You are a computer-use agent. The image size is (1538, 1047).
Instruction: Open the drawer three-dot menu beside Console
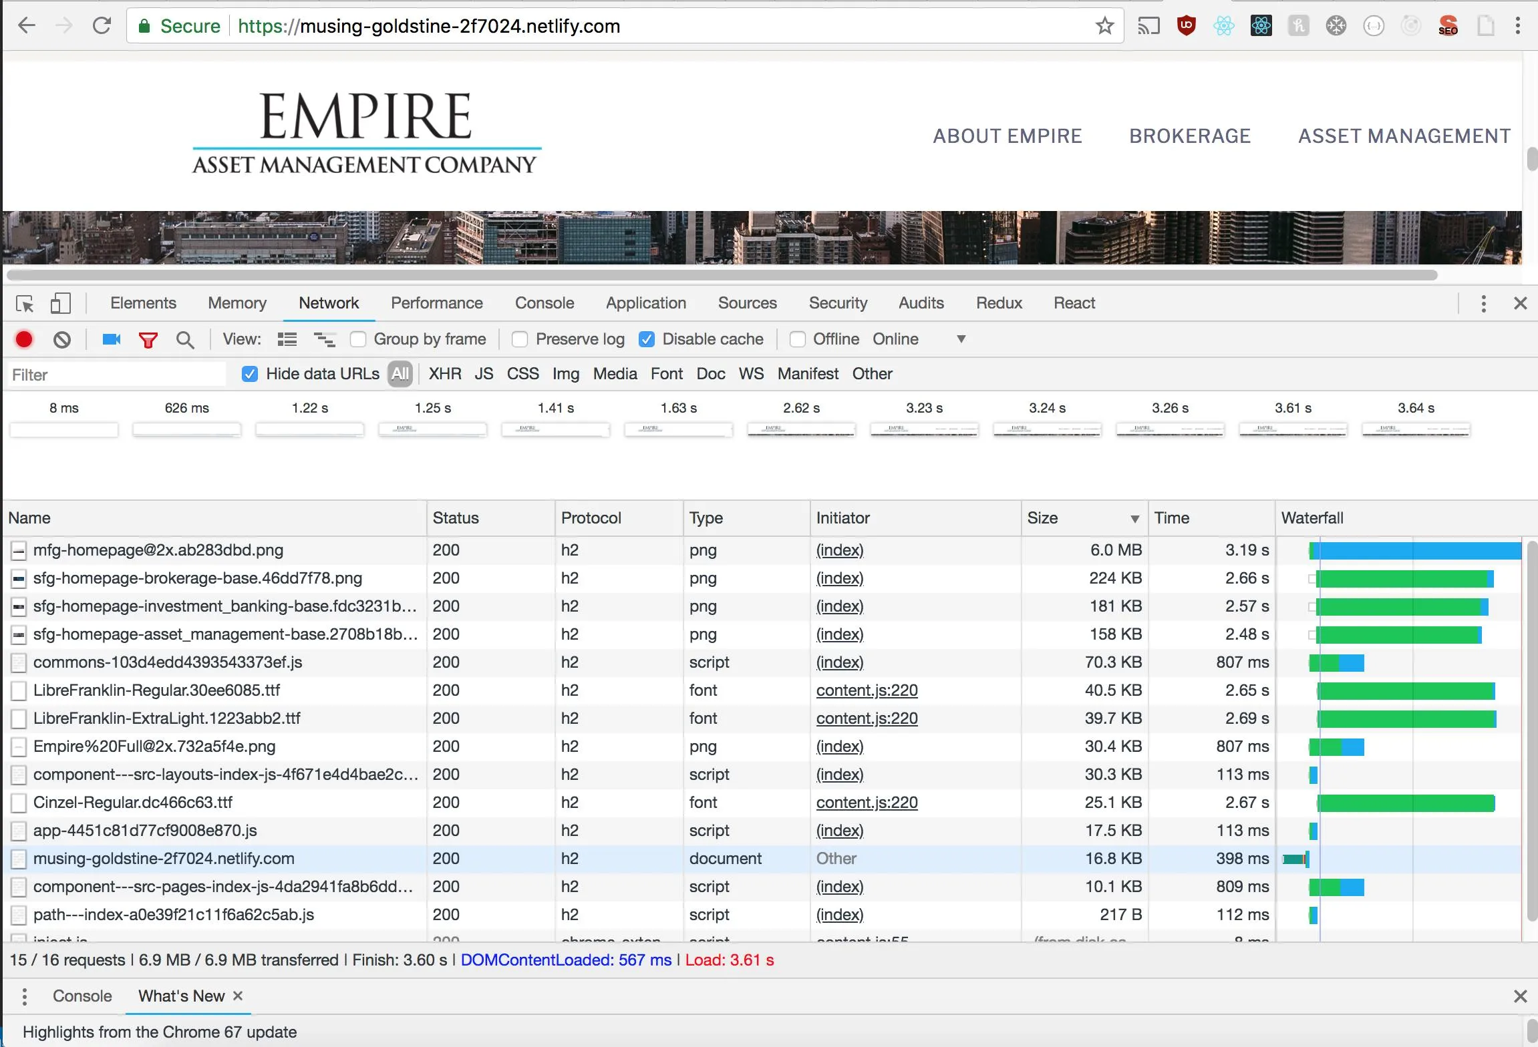[x=25, y=996]
